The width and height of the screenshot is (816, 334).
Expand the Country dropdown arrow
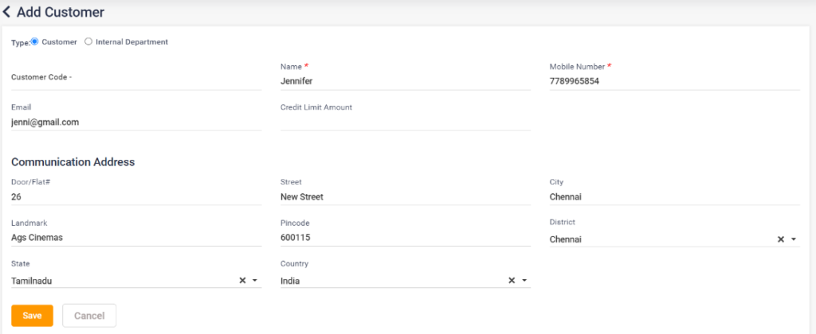pos(524,281)
